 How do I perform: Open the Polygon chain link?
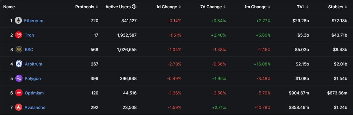click(x=33, y=78)
